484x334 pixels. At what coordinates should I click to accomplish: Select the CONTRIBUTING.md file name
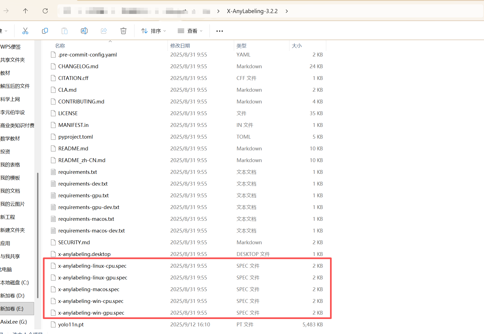(81, 102)
